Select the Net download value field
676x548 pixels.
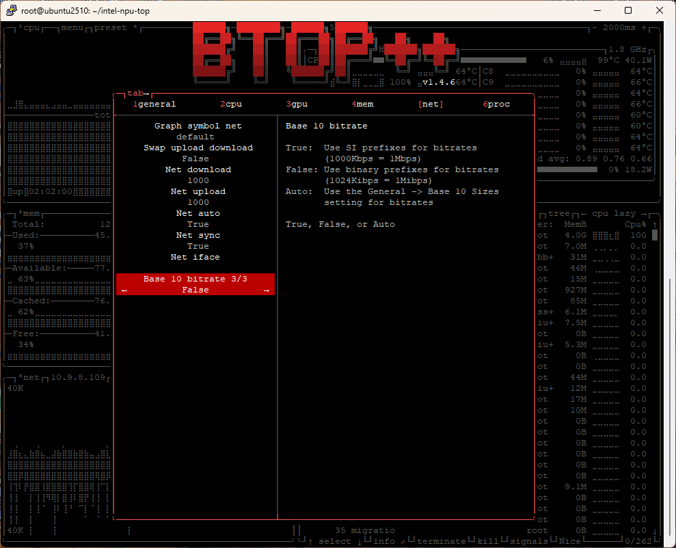tap(198, 180)
